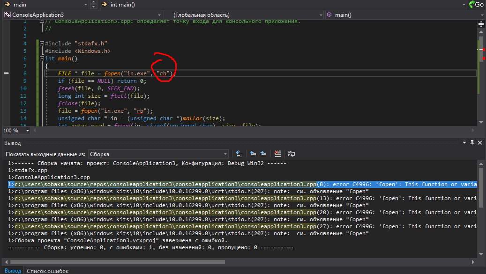
Task: Pin the Вывод panel with auto-hide icon
Action: click(x=472, y=143)
